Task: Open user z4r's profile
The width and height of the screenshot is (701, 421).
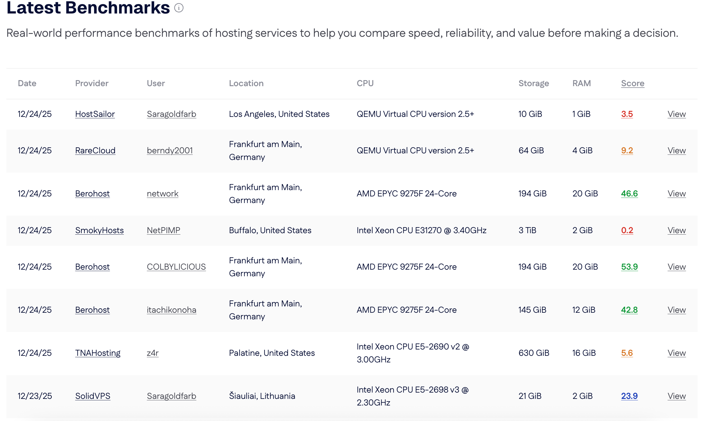Action: tap(153, 353)
